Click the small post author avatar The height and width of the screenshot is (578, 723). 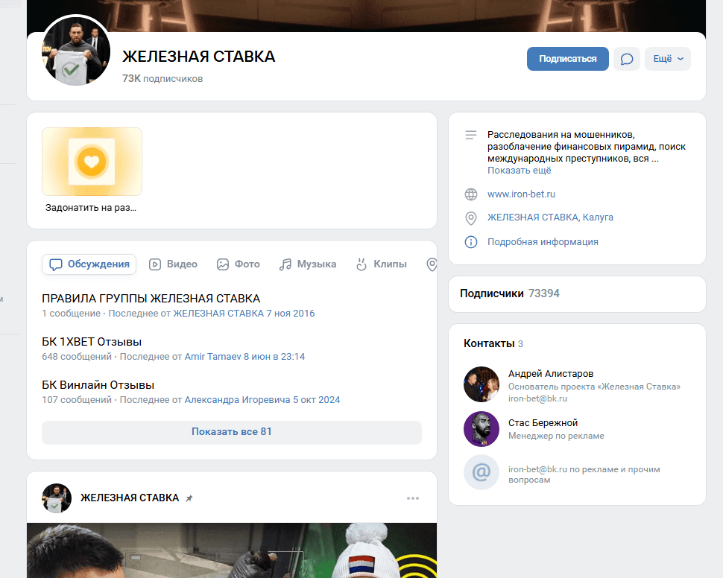57,498
